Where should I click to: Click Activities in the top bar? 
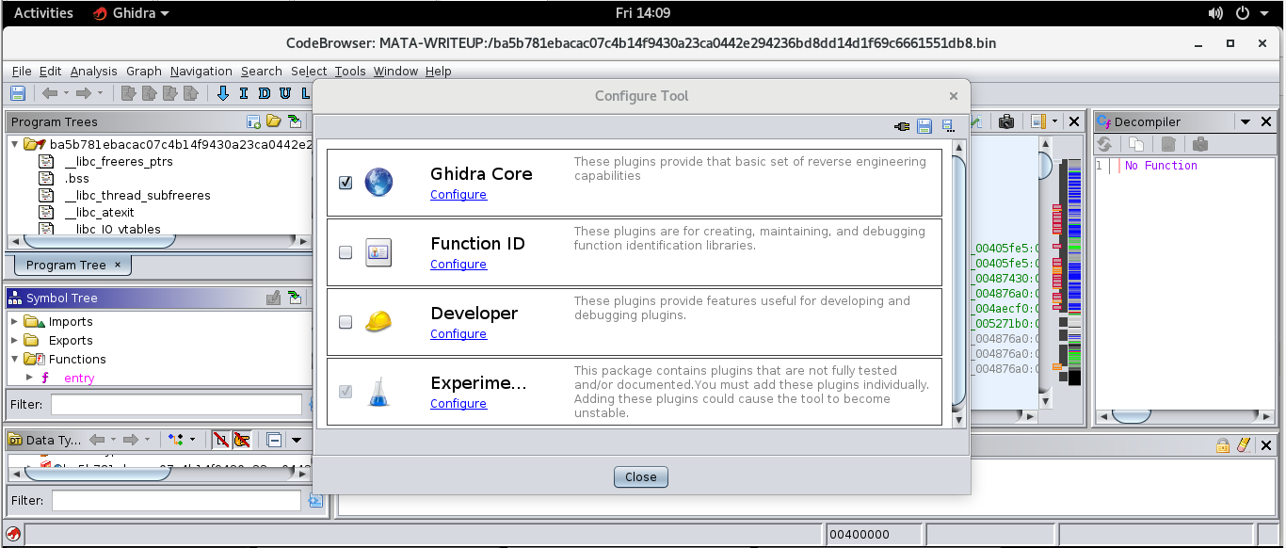43,13
